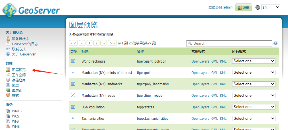Sort table by 类型 column header

pyautogui.click(x=74, y=51)
